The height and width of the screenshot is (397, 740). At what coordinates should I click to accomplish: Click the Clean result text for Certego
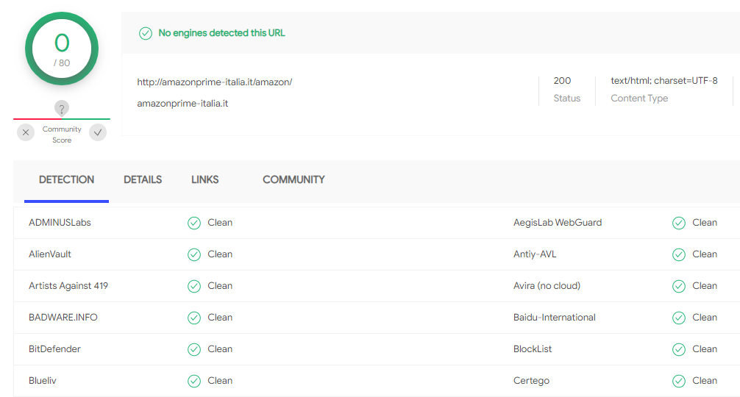pyautogui.click(x=705, y=381)
